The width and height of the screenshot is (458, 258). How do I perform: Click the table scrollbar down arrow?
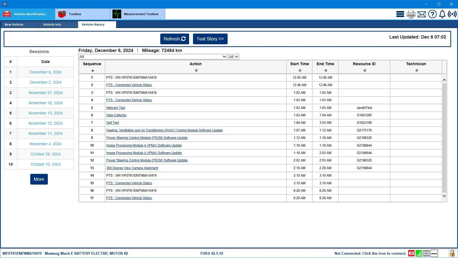444,196
